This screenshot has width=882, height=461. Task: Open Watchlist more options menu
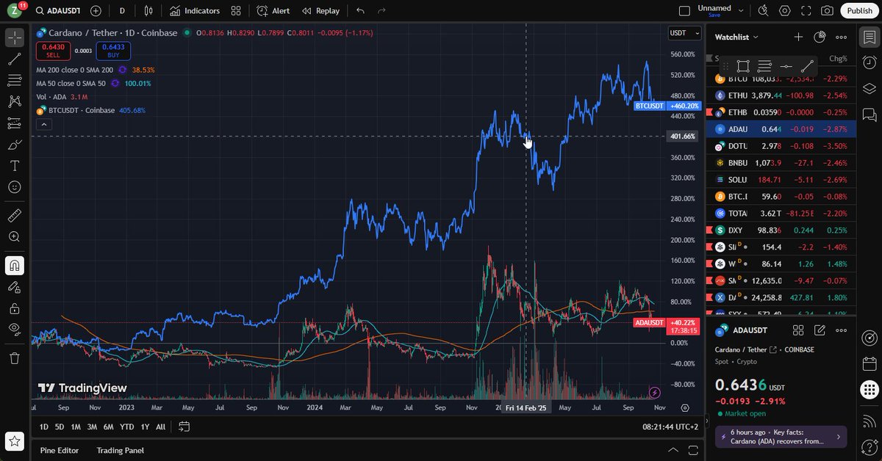tap(842, 37)
